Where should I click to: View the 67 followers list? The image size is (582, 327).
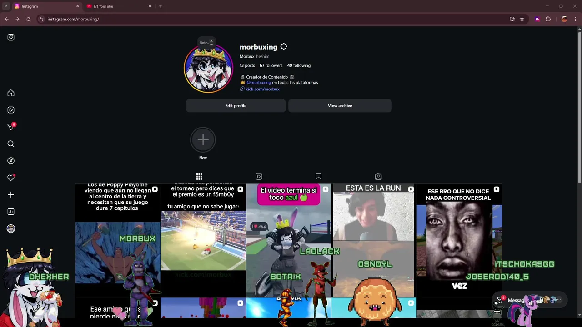click(x=271, y=65)
